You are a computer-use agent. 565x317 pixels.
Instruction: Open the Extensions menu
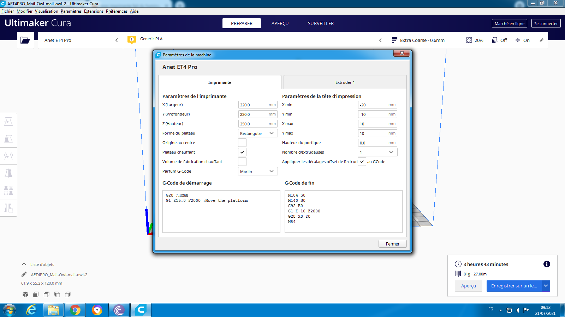(x=94, y=11)
